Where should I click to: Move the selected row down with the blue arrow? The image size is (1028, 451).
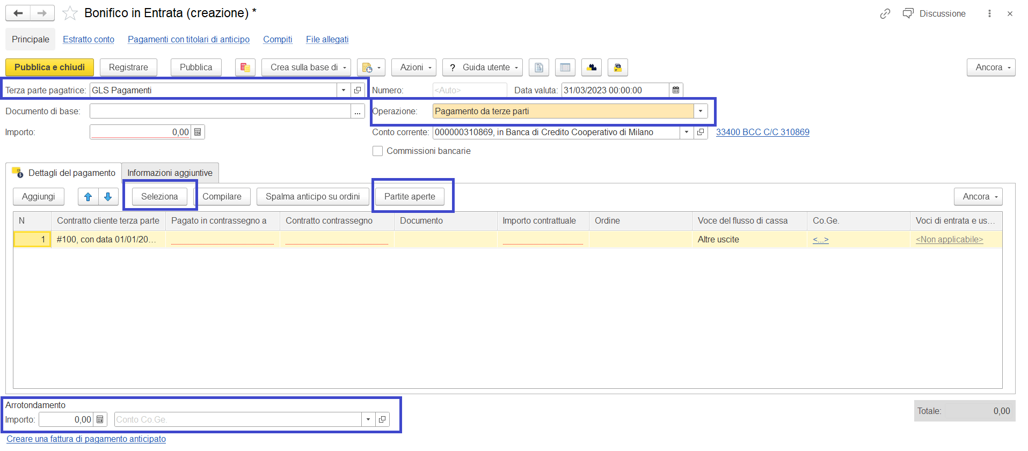pyautogui.click(x=108, y=197)
